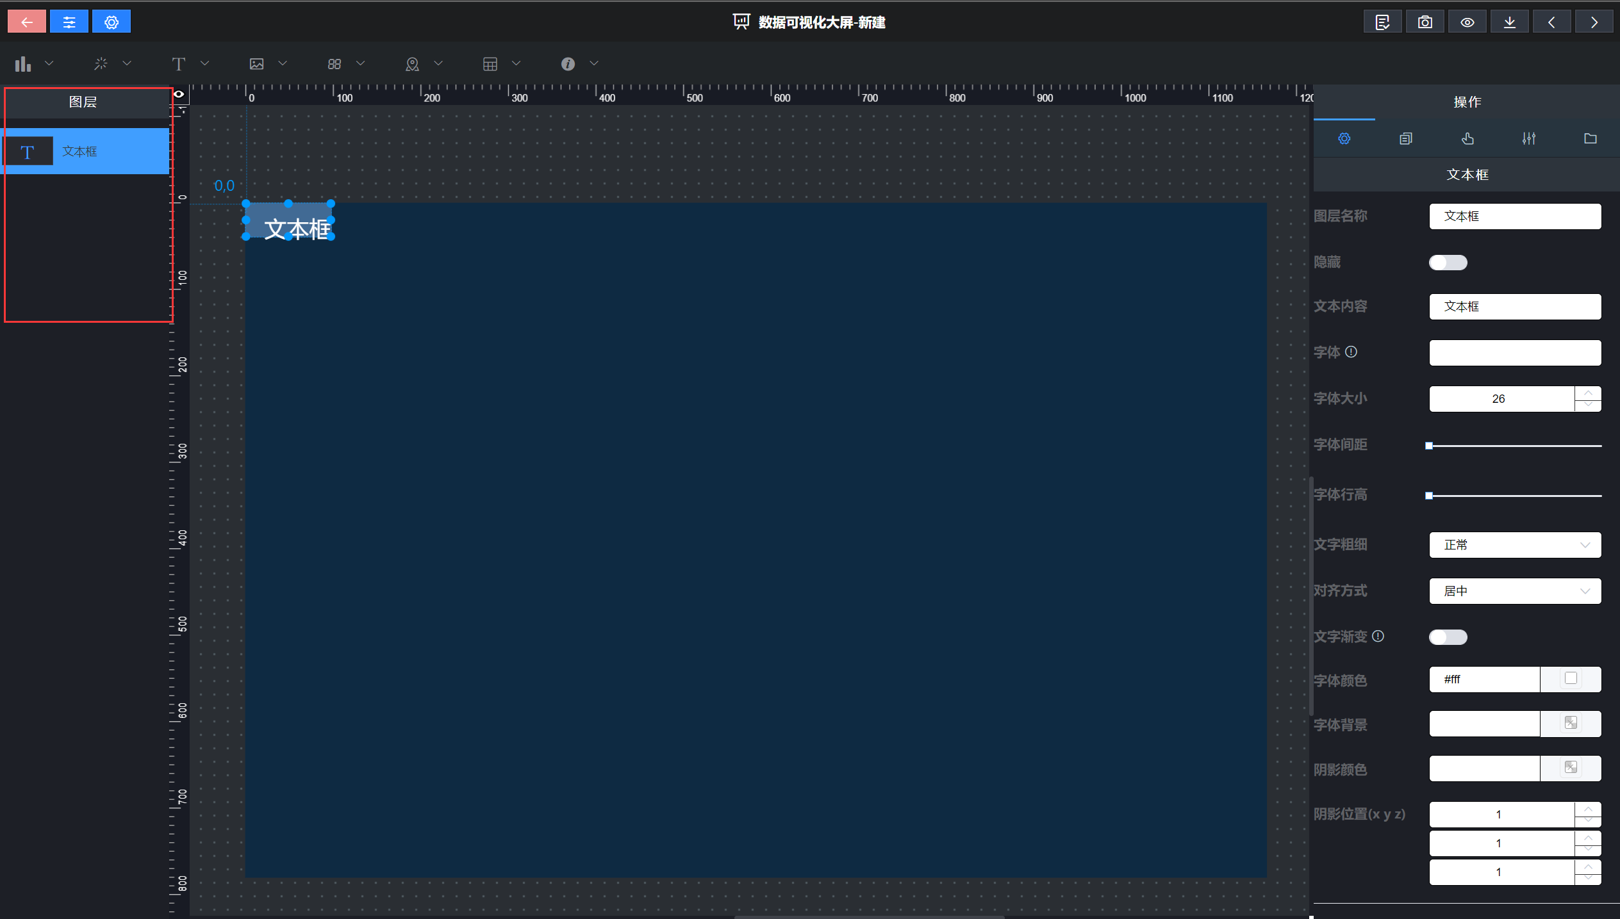Click the 文字渐变 info hint icon
This screenshot has height=919, width=1620.
(1378, 637)
